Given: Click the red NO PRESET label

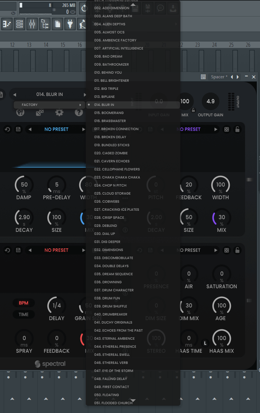Looking at the screenshot, I should (56, 250).
